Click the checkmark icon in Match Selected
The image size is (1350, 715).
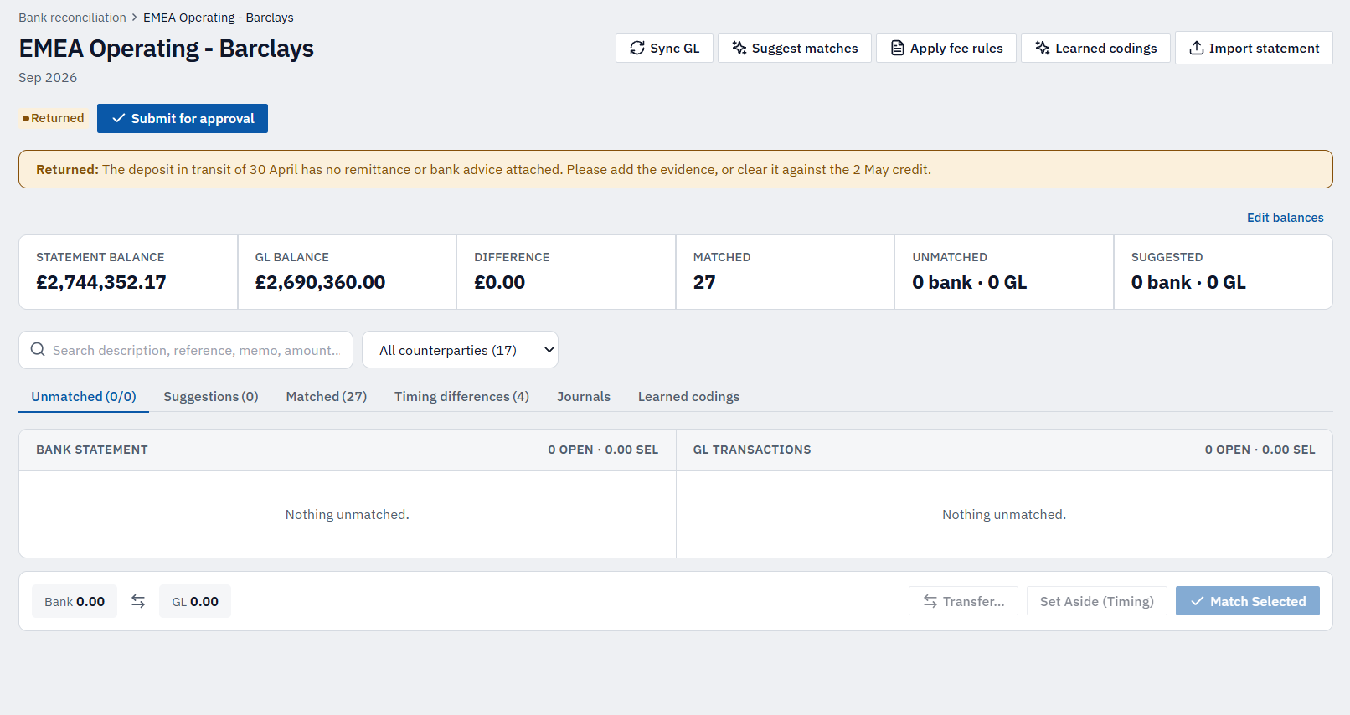(1198, 601)
